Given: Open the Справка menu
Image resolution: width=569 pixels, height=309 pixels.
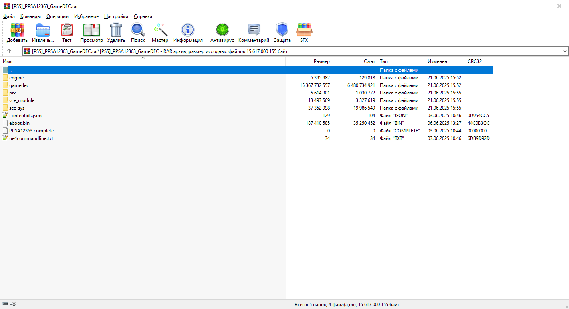Looking at the screenshot, I should coord(143,16).
